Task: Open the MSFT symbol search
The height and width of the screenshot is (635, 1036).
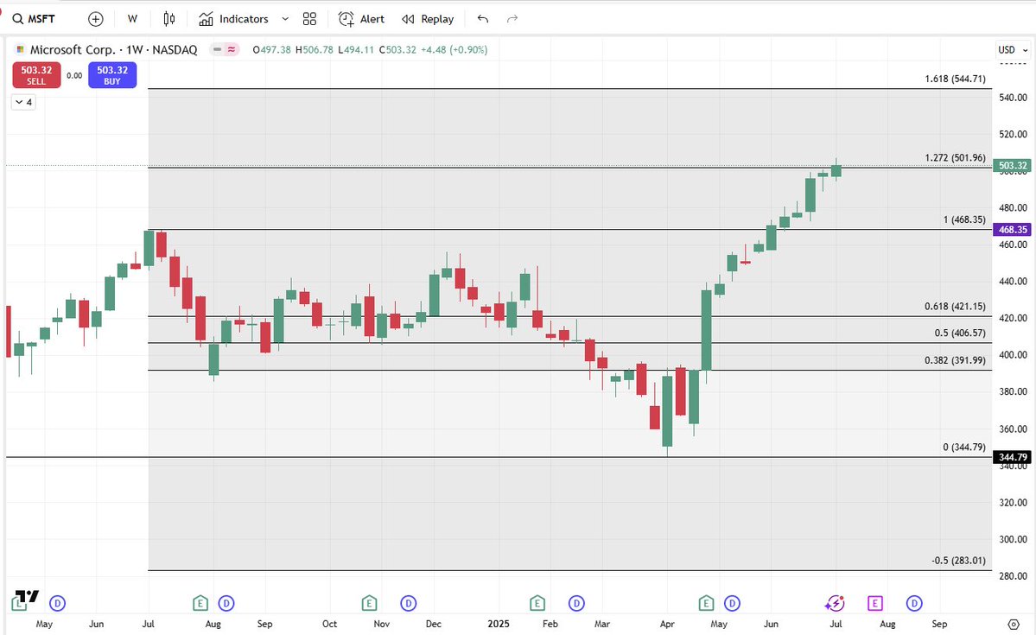Action: coord(35,18)
